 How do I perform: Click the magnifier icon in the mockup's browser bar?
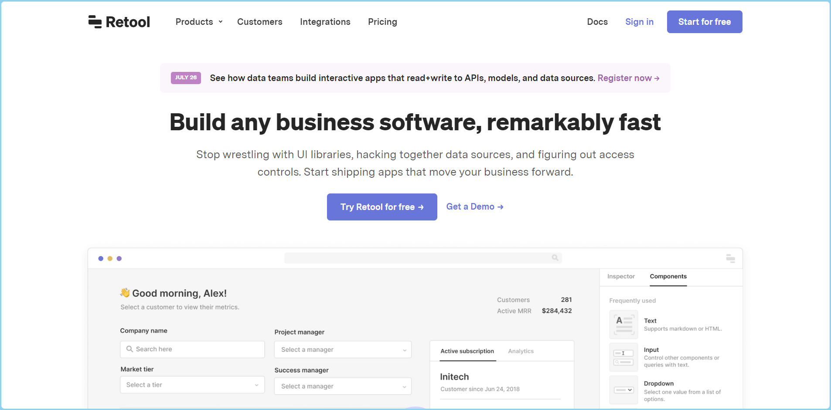(x=555, y=258)
